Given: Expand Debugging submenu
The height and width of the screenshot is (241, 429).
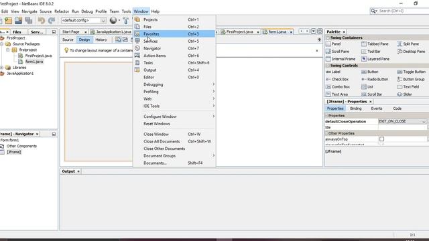Looking at the screenshot, I should 174,84.
